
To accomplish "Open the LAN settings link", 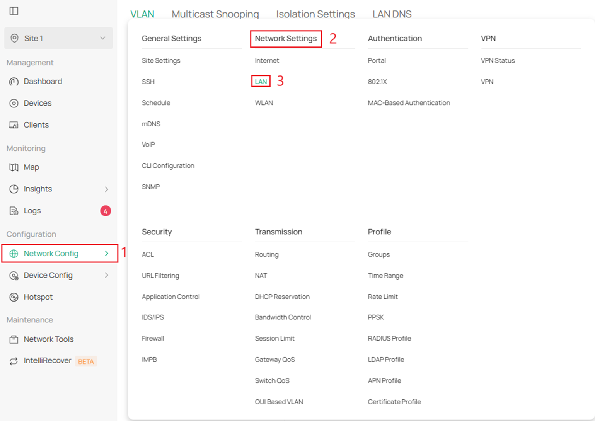I will 261,82.
